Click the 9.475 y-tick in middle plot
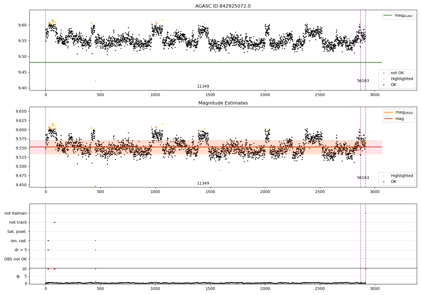This screenshot has height=295, width=421. pyautogui.click(x=21, y=176)
